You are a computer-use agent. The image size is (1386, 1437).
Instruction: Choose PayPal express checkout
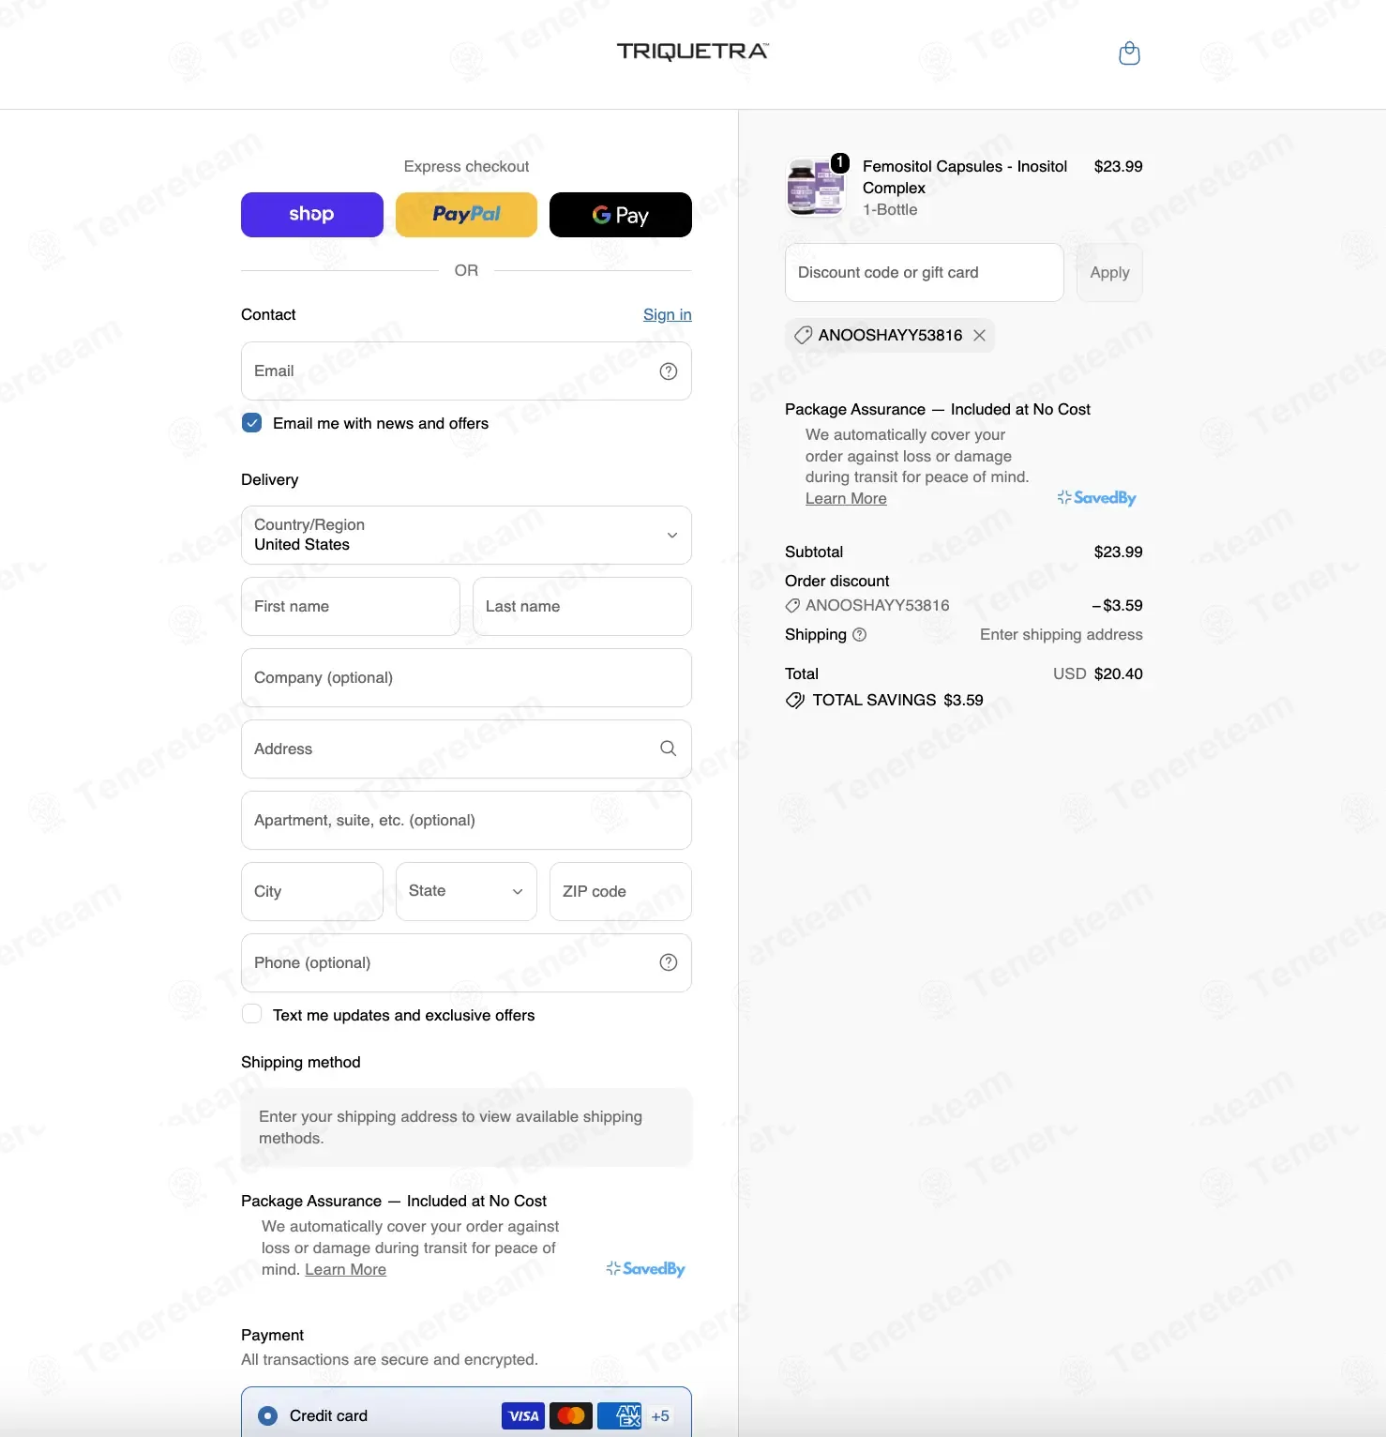(x=466, y=215)
